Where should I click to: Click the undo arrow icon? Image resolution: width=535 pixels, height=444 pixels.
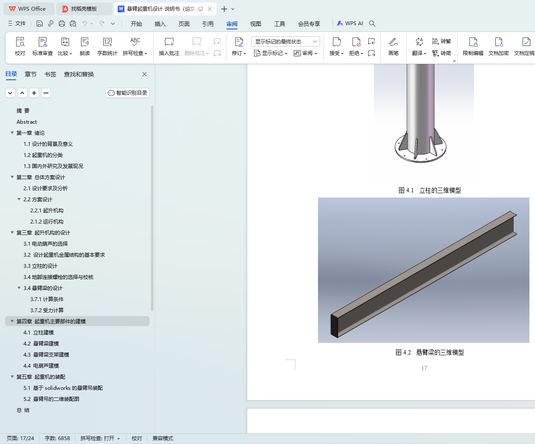85,23
